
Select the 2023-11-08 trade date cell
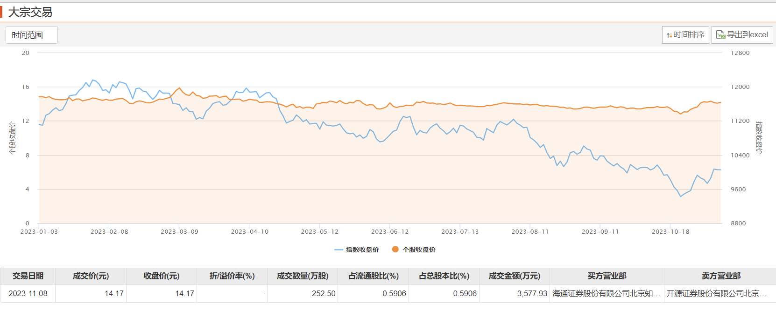tap(28, 293)
